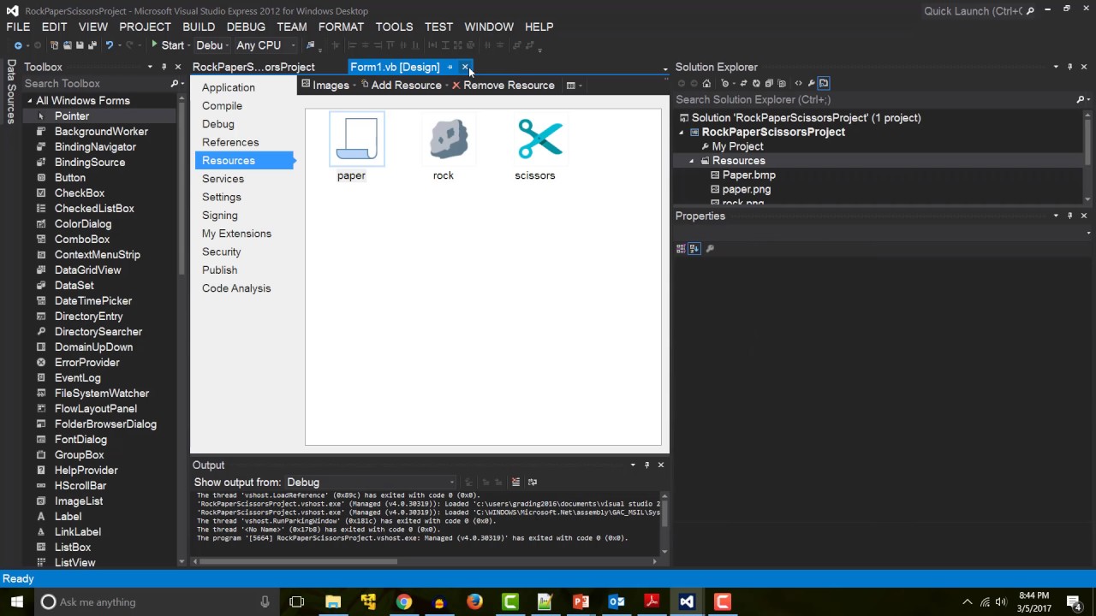This screenshot has height=616, width=1096.
Task: Open the PROJECT menu
Action: click(145, 27)
